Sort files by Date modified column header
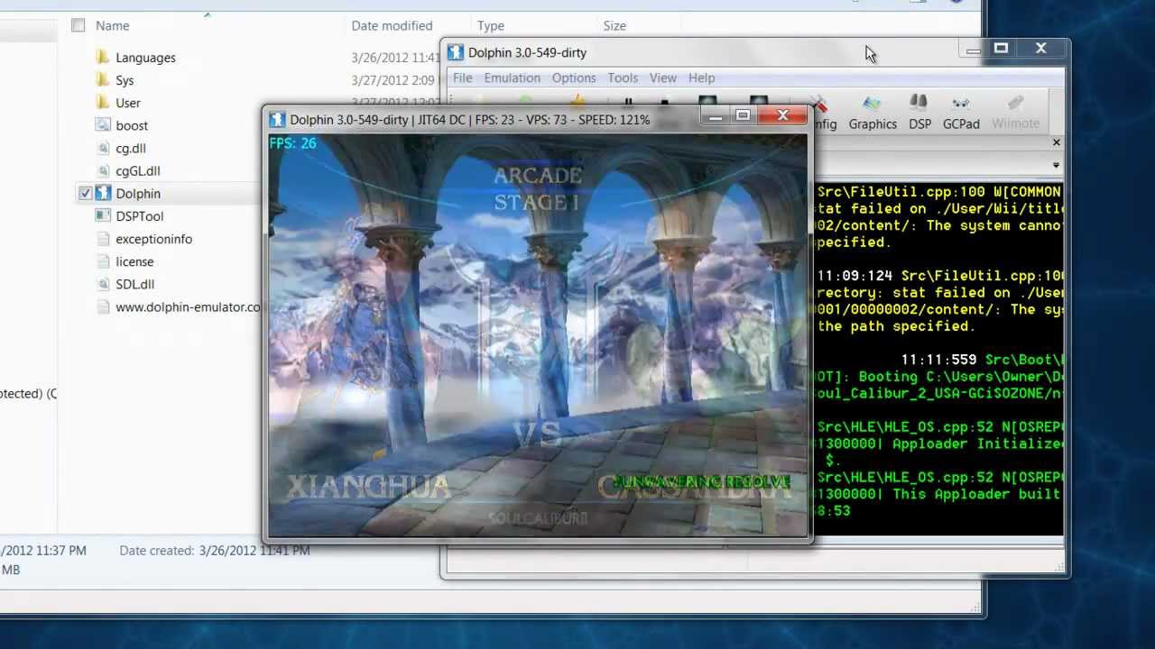 click(x=392, y=25)
